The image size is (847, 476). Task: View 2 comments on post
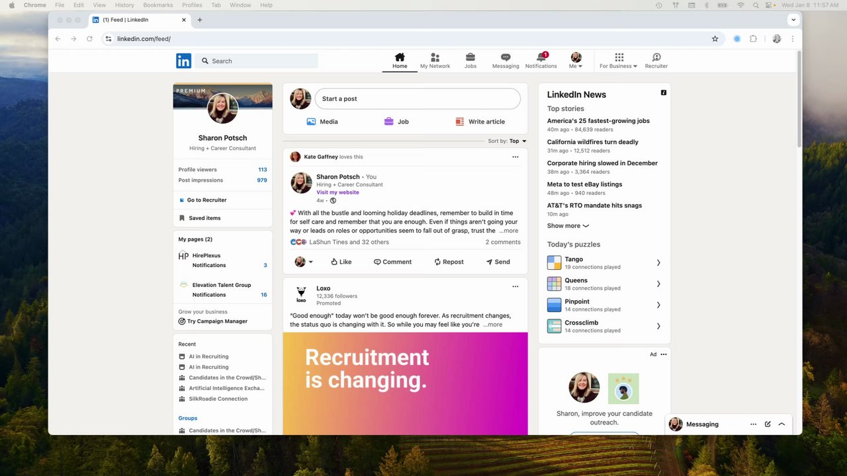pos(503,242)
